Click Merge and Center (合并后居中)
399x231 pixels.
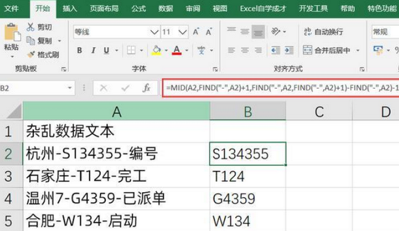(x=326, y=50)
